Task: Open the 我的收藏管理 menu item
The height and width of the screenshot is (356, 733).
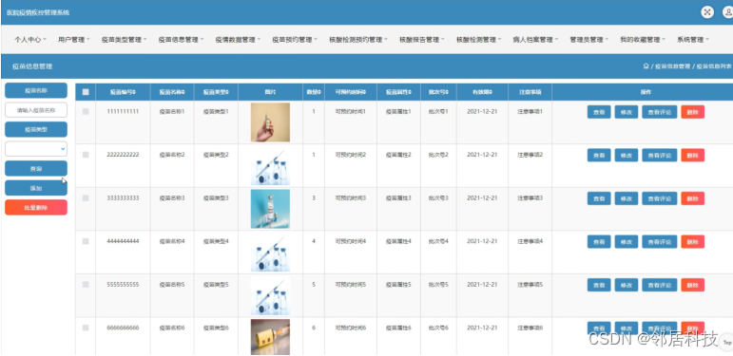Action: tap(643, 40)
